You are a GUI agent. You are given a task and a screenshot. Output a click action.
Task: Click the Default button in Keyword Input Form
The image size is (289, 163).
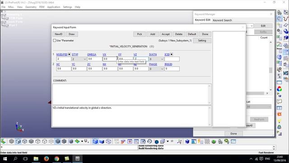[192, 34]
